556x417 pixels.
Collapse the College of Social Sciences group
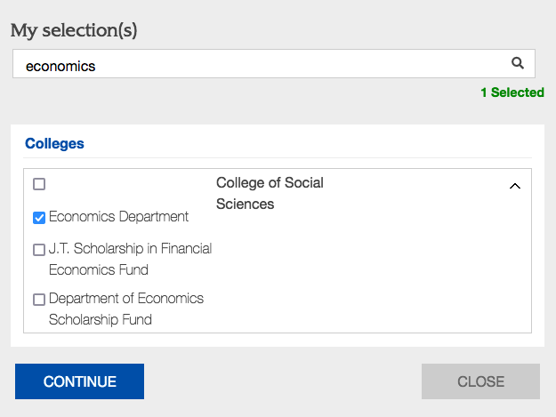[513, 187]
